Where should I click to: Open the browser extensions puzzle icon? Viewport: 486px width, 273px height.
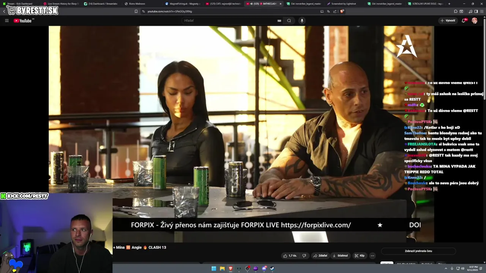click(x=456, y=11)
